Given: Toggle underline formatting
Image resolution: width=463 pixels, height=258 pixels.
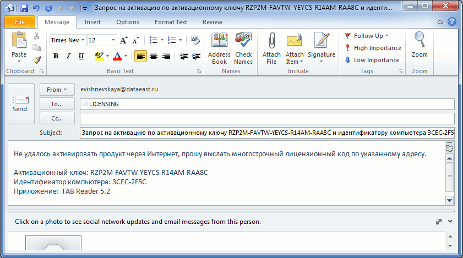Looking at the screenshot, I should click(x=81, y=56).
